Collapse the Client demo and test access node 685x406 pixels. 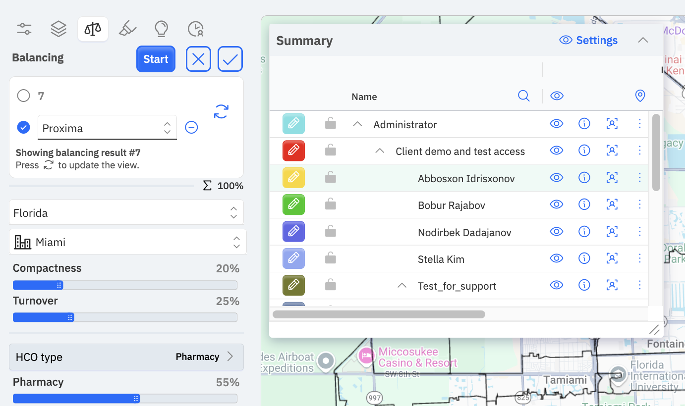click(x=380, y=151)
